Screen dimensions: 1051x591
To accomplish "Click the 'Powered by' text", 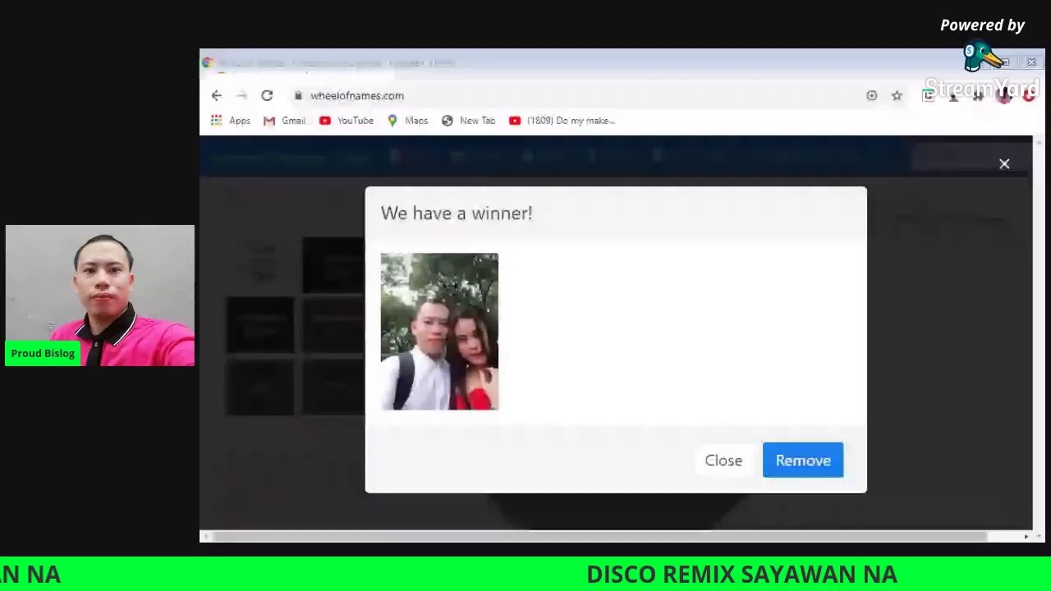I will [x=982, y=25].
